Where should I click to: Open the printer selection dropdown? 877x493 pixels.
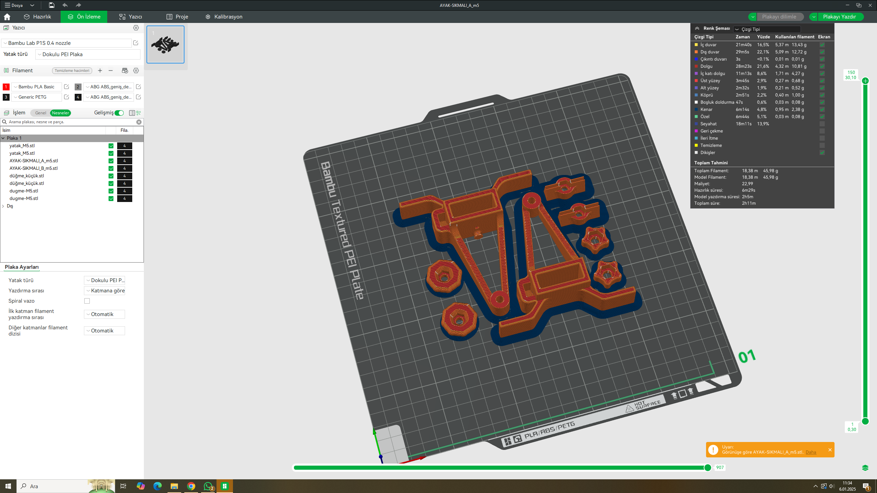[x=66, y=43]
